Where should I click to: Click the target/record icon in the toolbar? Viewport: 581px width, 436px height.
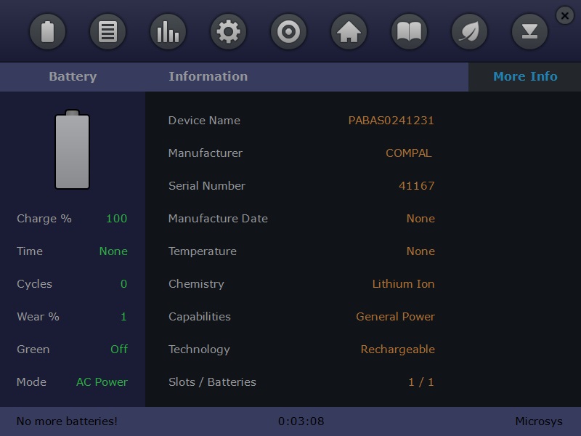[x=288, y=31]
